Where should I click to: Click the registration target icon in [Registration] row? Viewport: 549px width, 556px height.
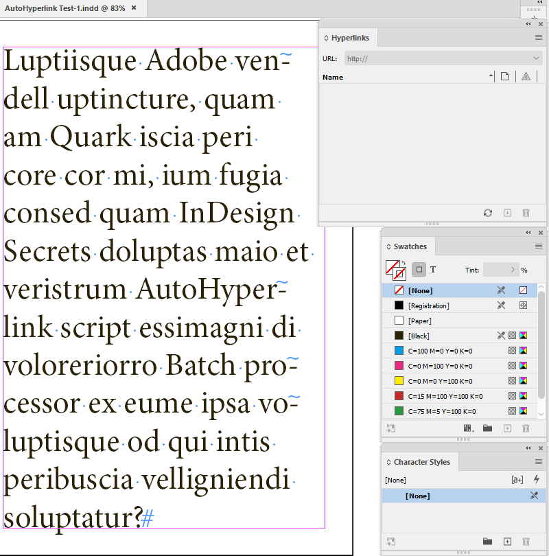(523, 305)
